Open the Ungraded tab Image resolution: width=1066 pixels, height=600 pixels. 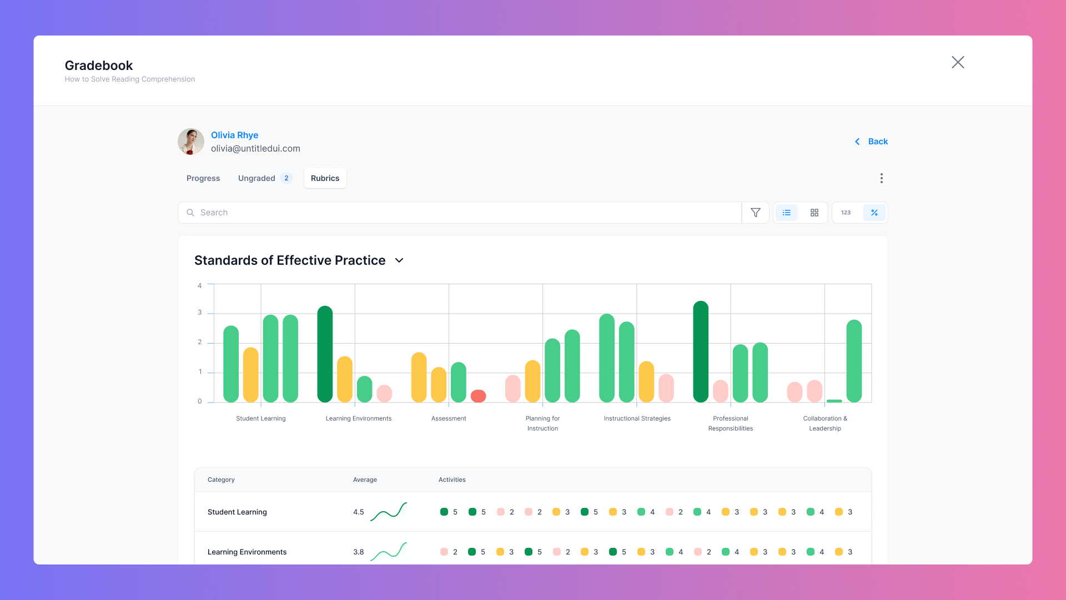265,178
